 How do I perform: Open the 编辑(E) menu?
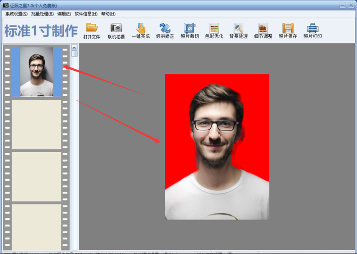coord(64,14)
